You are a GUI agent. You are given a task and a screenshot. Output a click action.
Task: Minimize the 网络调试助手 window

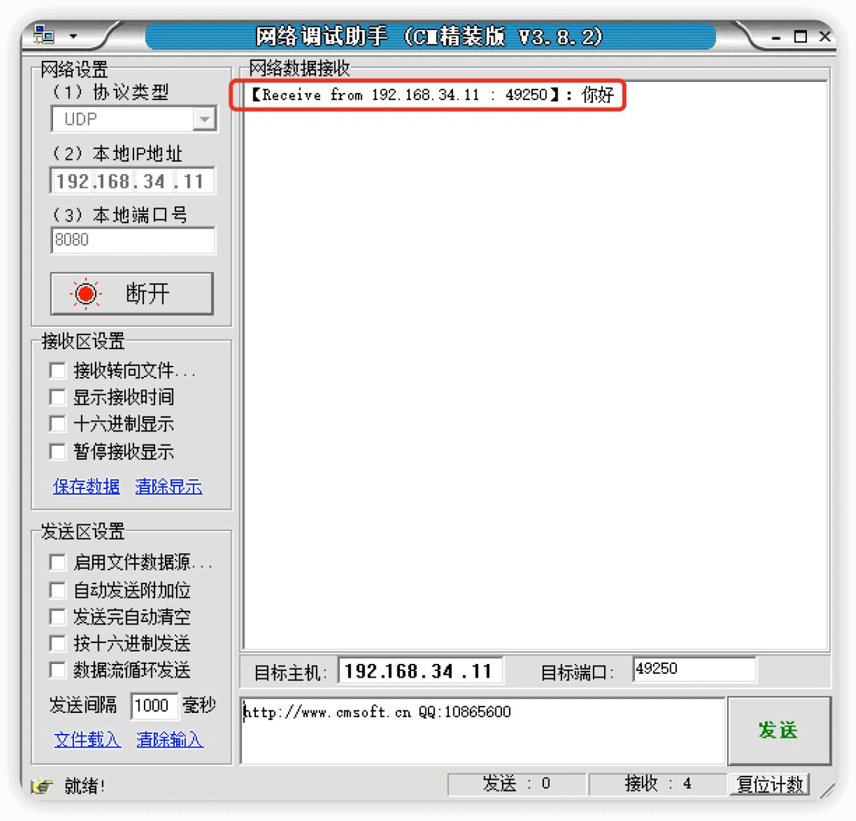[x=776, y=37]
